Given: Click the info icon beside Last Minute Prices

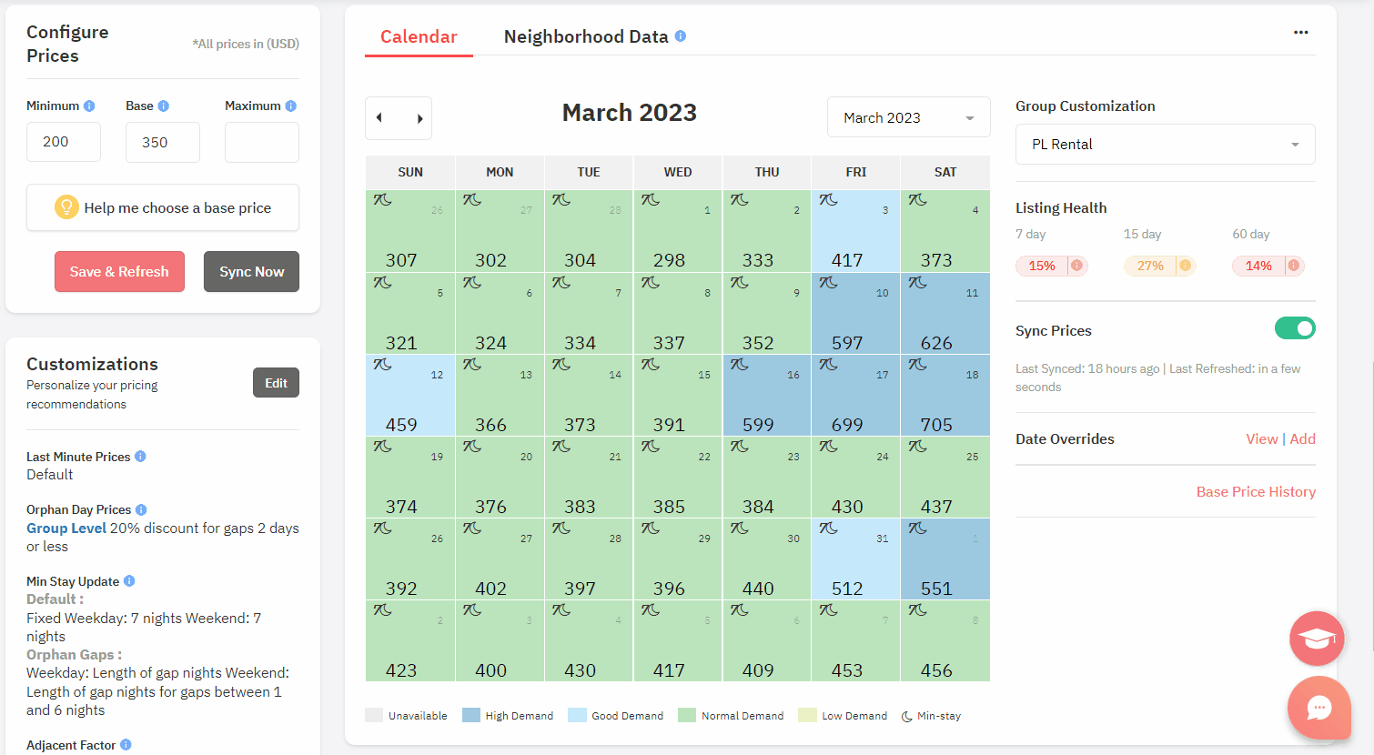Looking at the screenshot, I should 141,457.
